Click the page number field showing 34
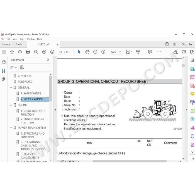 coord(60,52)
